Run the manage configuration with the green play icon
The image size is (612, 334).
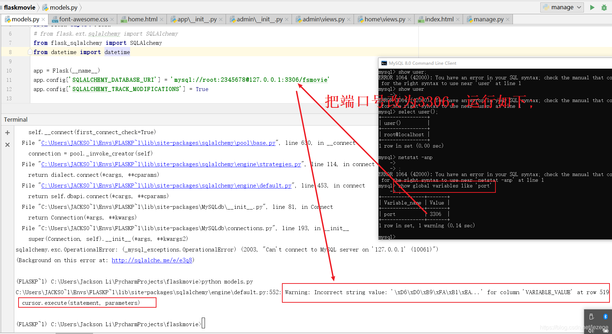[x=592, y=7]
